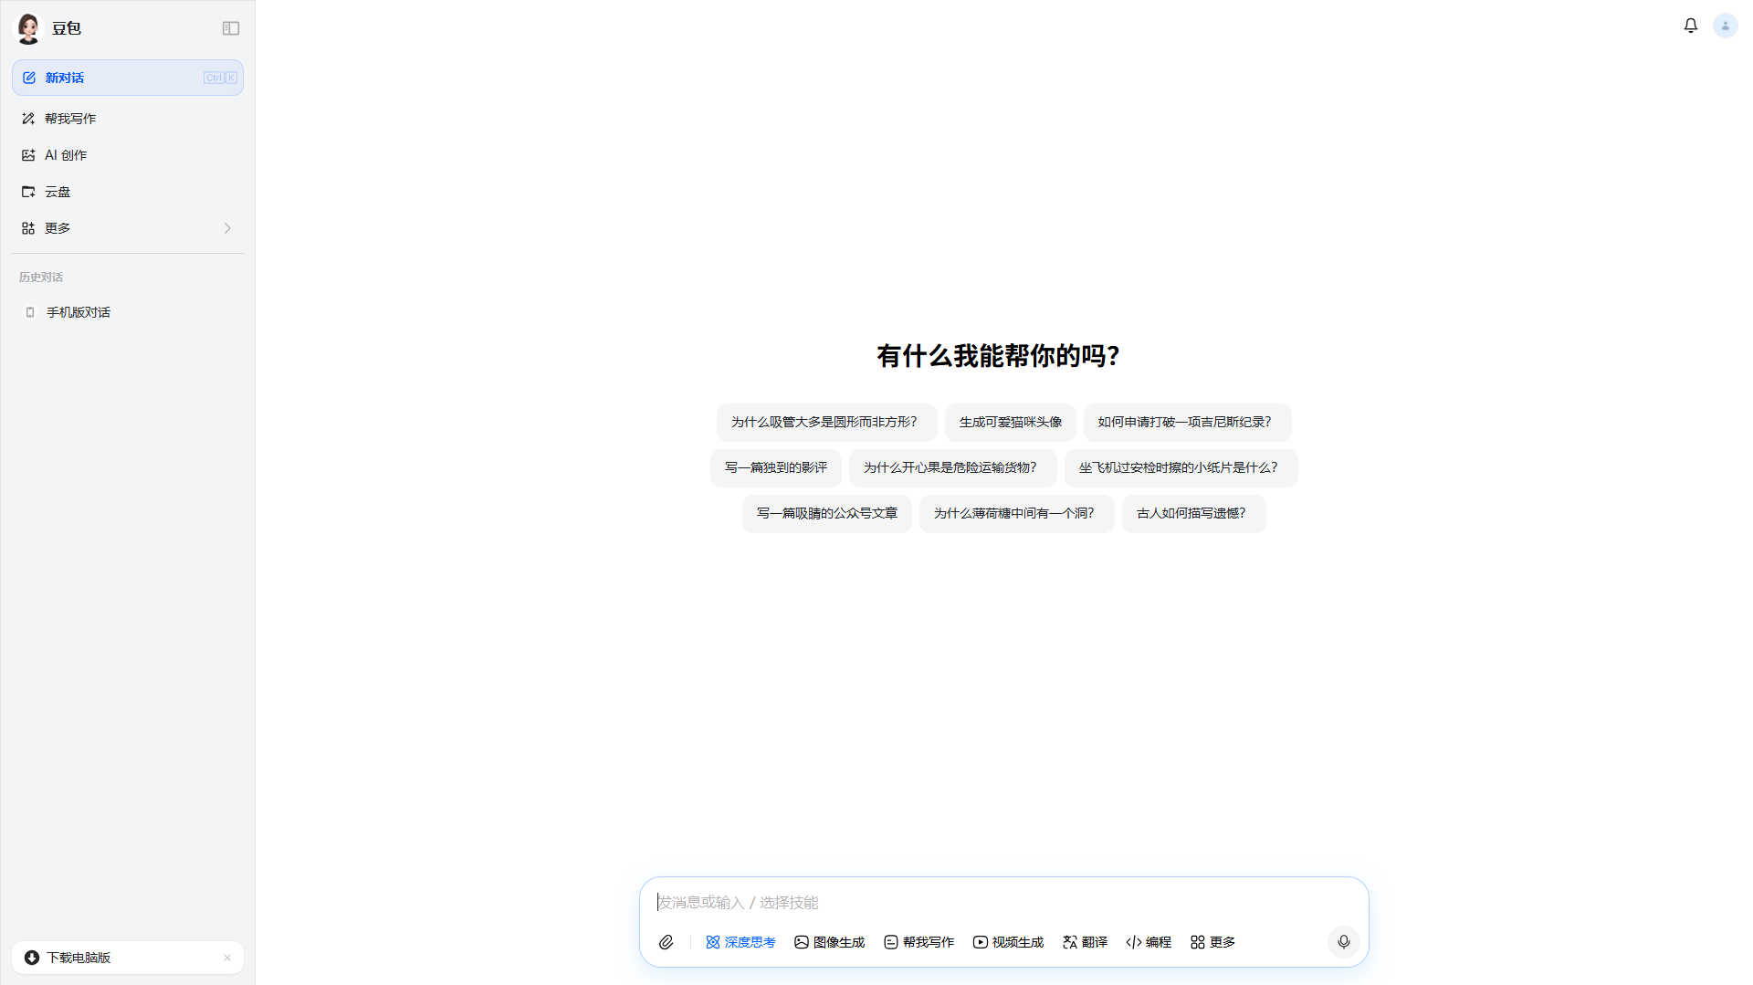Toggle 深度思考 mode
Screen dimensions: 1753x985
click(x=740, y=941)
